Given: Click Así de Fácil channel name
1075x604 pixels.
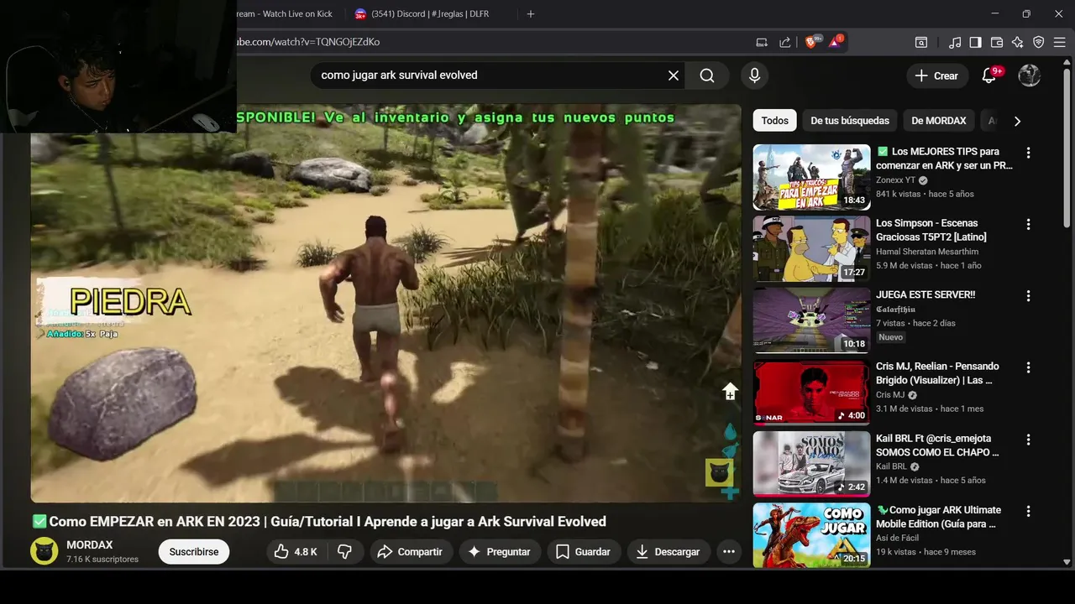Looking at the screenshot, I should (898, 538).
